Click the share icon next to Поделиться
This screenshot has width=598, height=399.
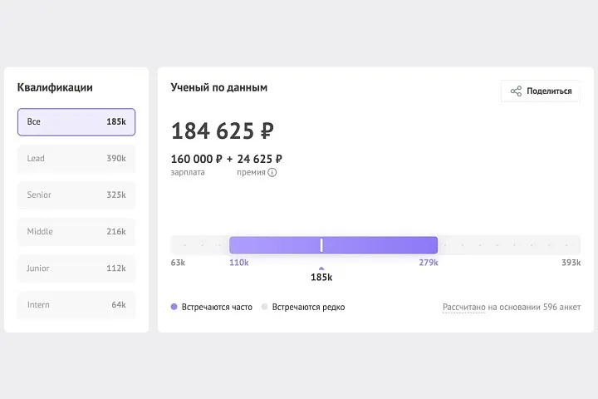tap(516, 91)
